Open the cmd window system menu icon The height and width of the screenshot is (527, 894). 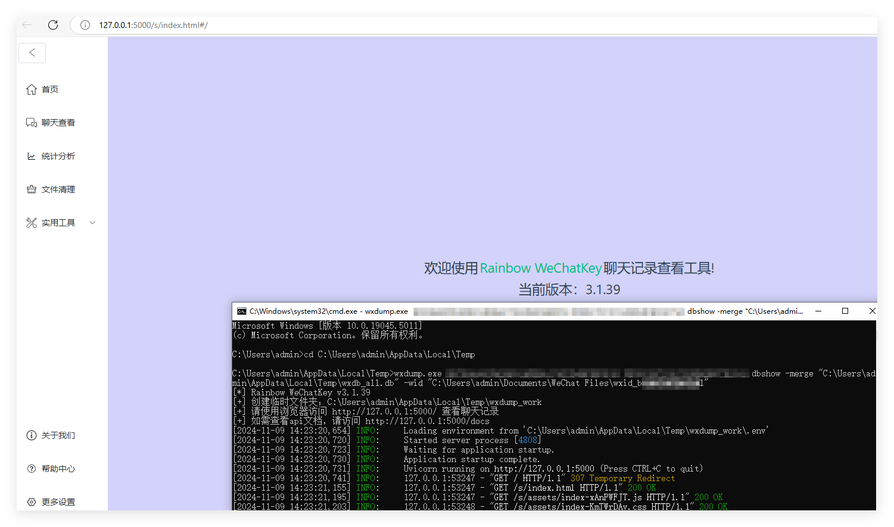coord(241,311)
